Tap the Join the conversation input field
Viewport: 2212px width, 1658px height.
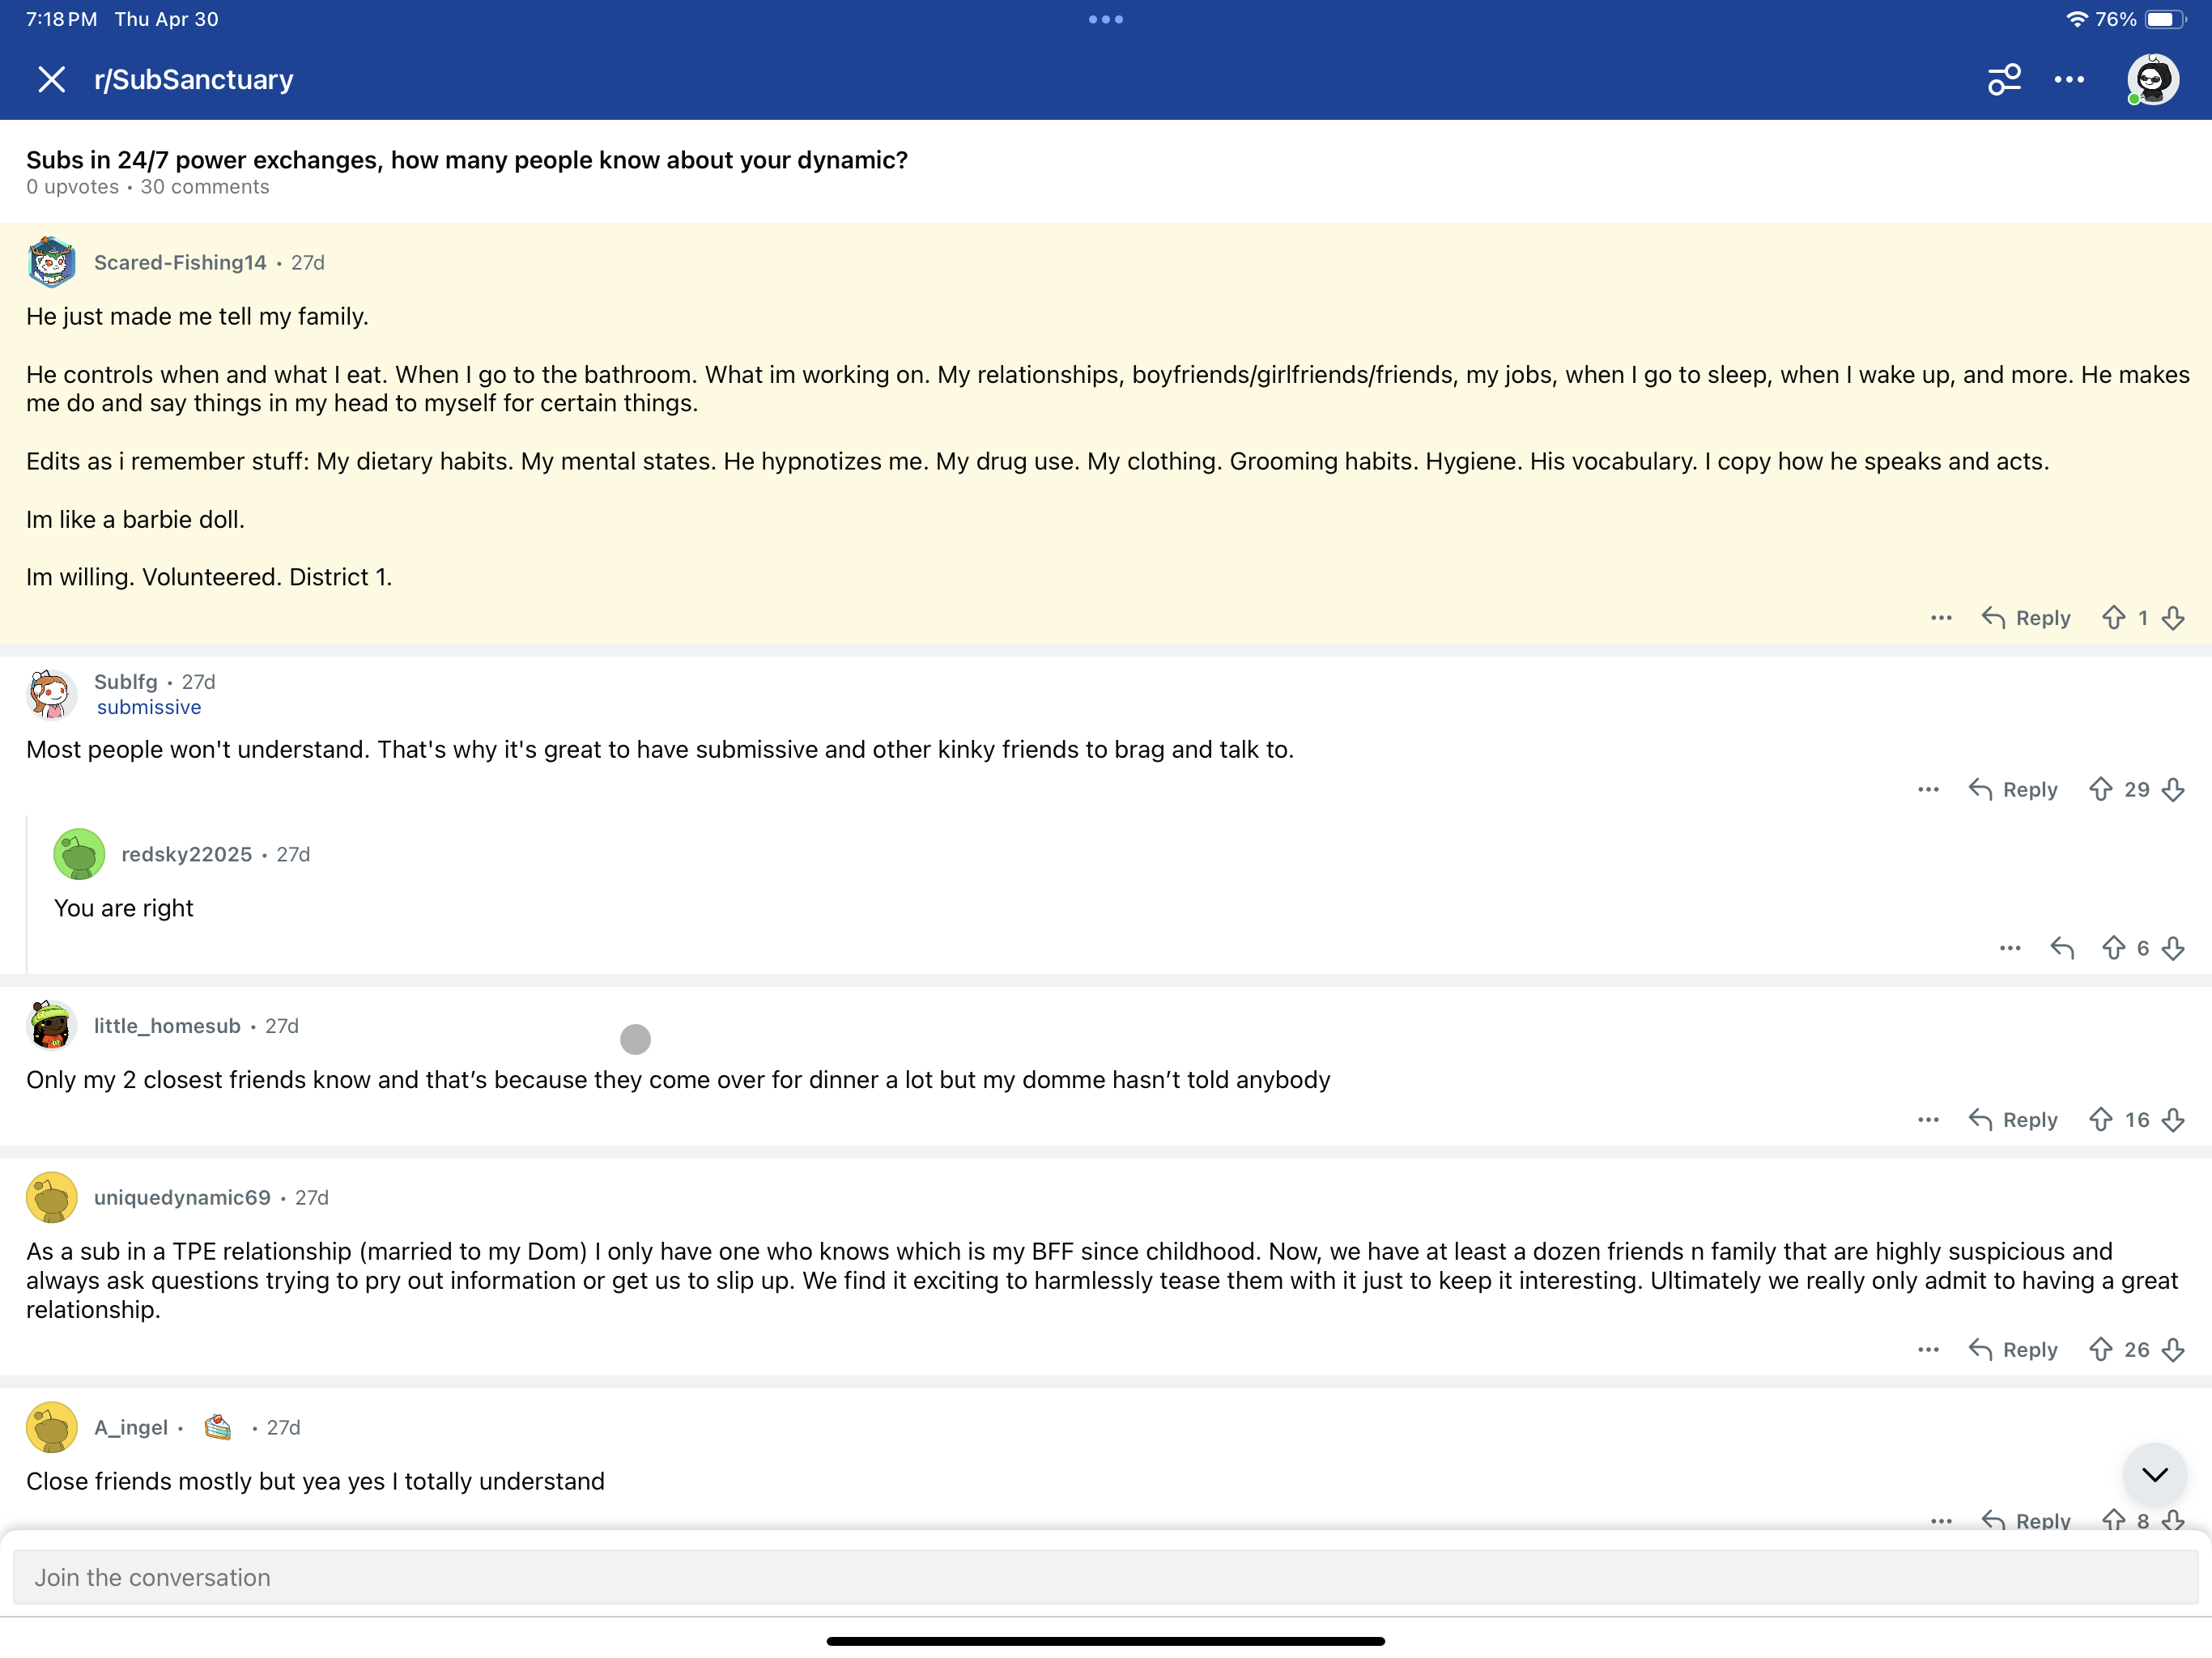click(1105, 1577)
